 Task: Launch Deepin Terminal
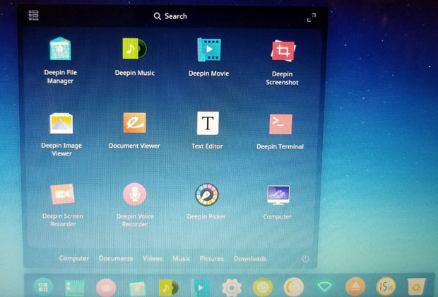tap(280, 124)
